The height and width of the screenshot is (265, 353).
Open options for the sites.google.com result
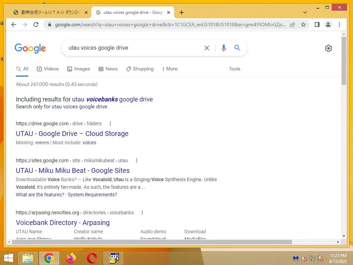coord(136,160)
